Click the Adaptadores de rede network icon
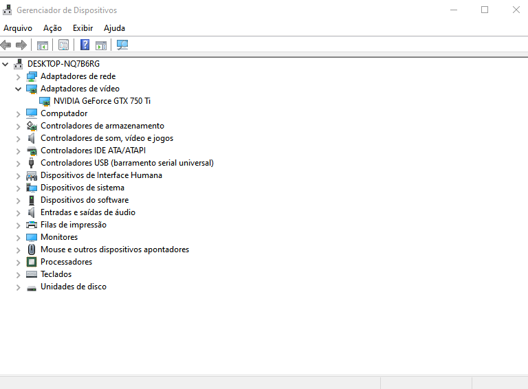This screenshot has height=389, width=528. coord(32,76)
